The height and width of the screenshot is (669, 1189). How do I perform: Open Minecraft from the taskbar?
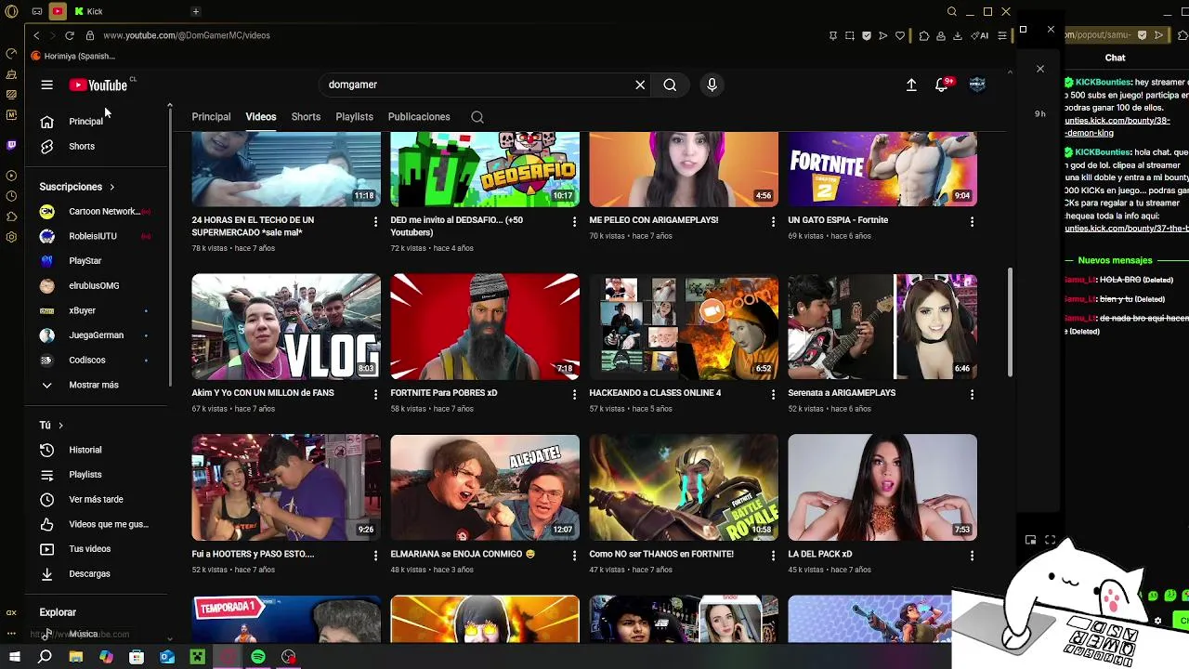pos(197,657)
